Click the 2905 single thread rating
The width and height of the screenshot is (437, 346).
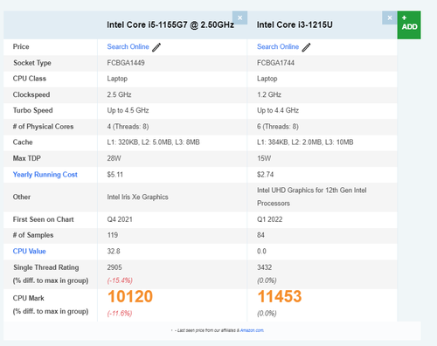tap(114, 267)
